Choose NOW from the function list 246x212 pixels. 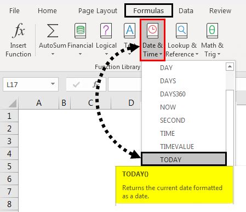coord(184,107)
